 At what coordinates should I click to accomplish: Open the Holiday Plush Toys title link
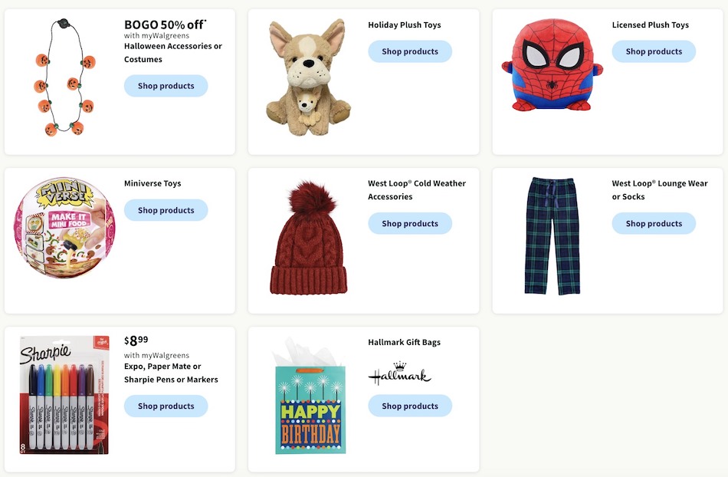click(x=404, y=25)
